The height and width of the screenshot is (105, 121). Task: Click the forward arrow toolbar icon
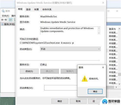point(6,20)
